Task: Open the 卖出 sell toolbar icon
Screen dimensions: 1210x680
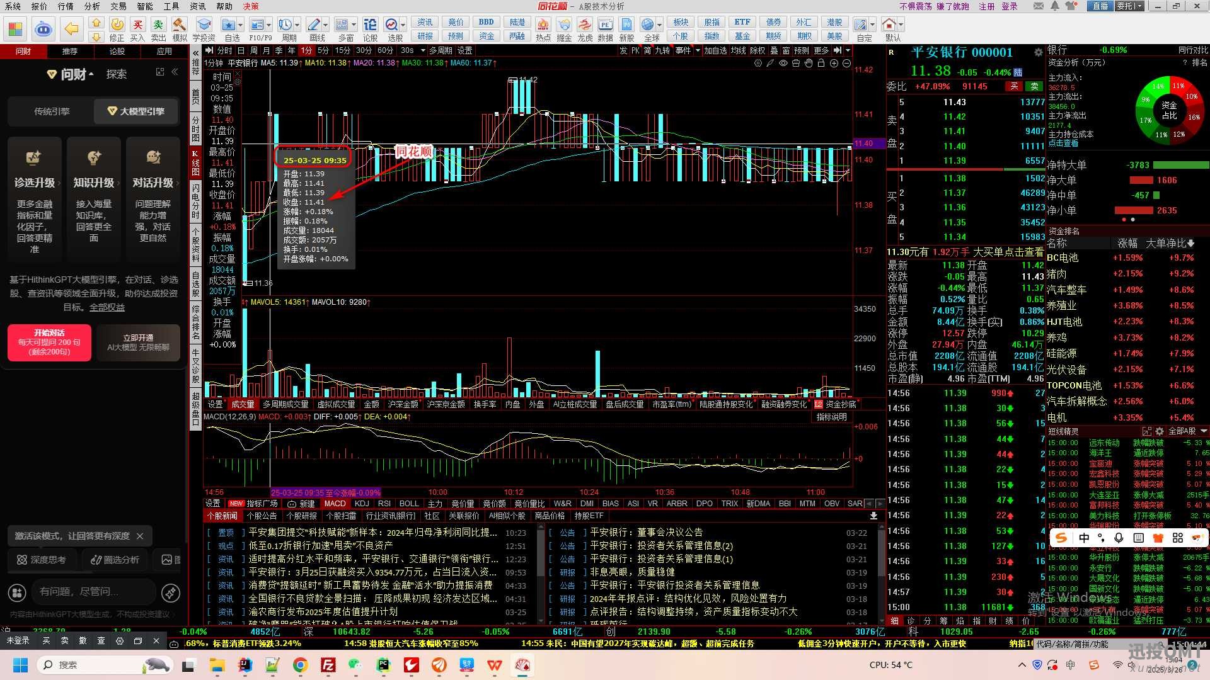Action: pos(158,30)
